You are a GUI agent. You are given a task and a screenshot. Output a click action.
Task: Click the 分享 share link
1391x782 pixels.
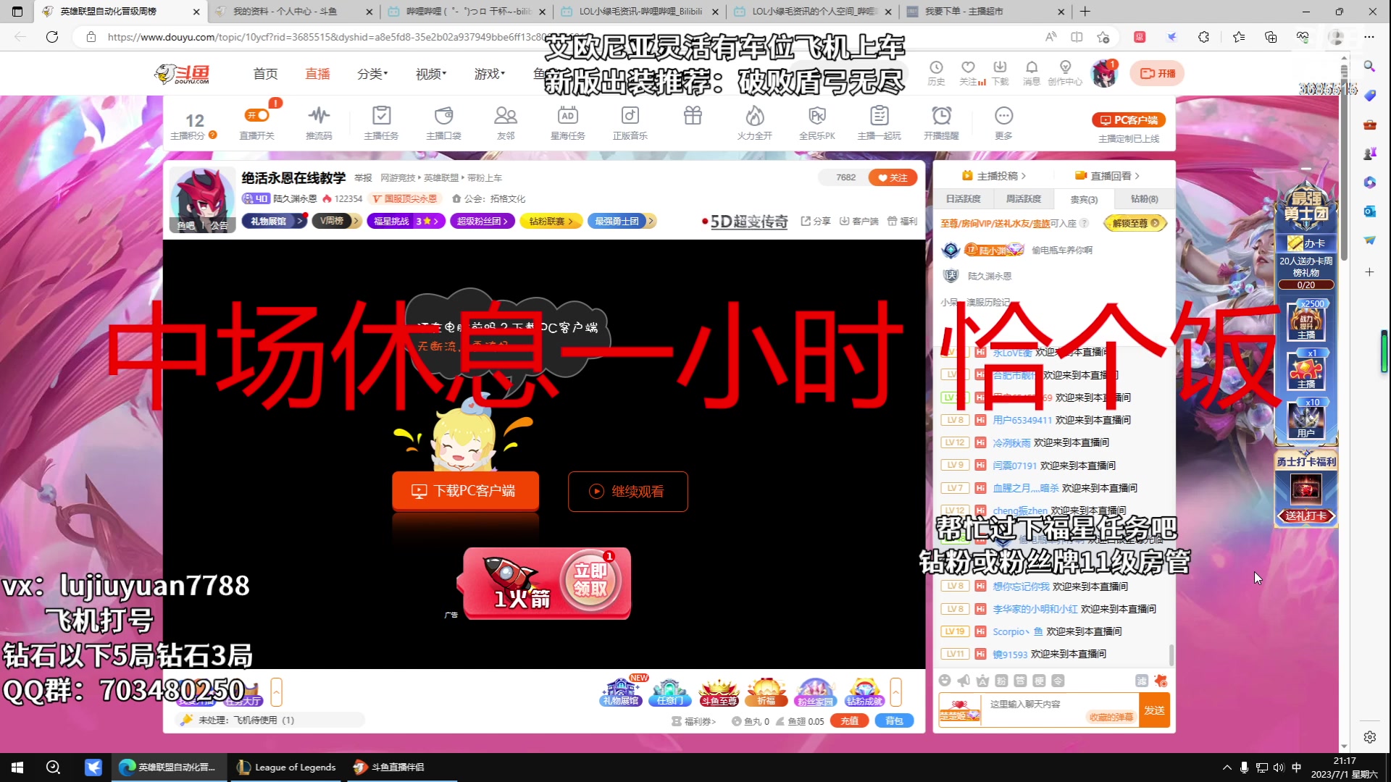pyautogui.click(x=816, y=221)
